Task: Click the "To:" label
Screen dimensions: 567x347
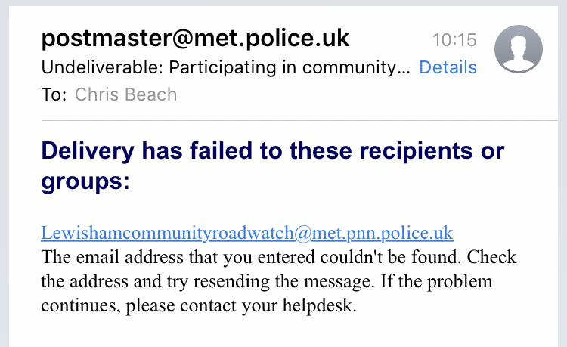Action: tap(54, 94)
